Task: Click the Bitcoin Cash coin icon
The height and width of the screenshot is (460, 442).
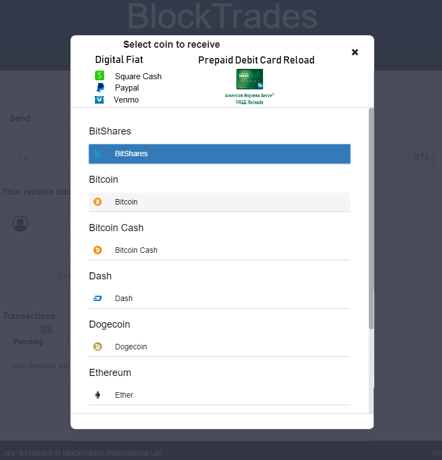Action: coord(98,250)
